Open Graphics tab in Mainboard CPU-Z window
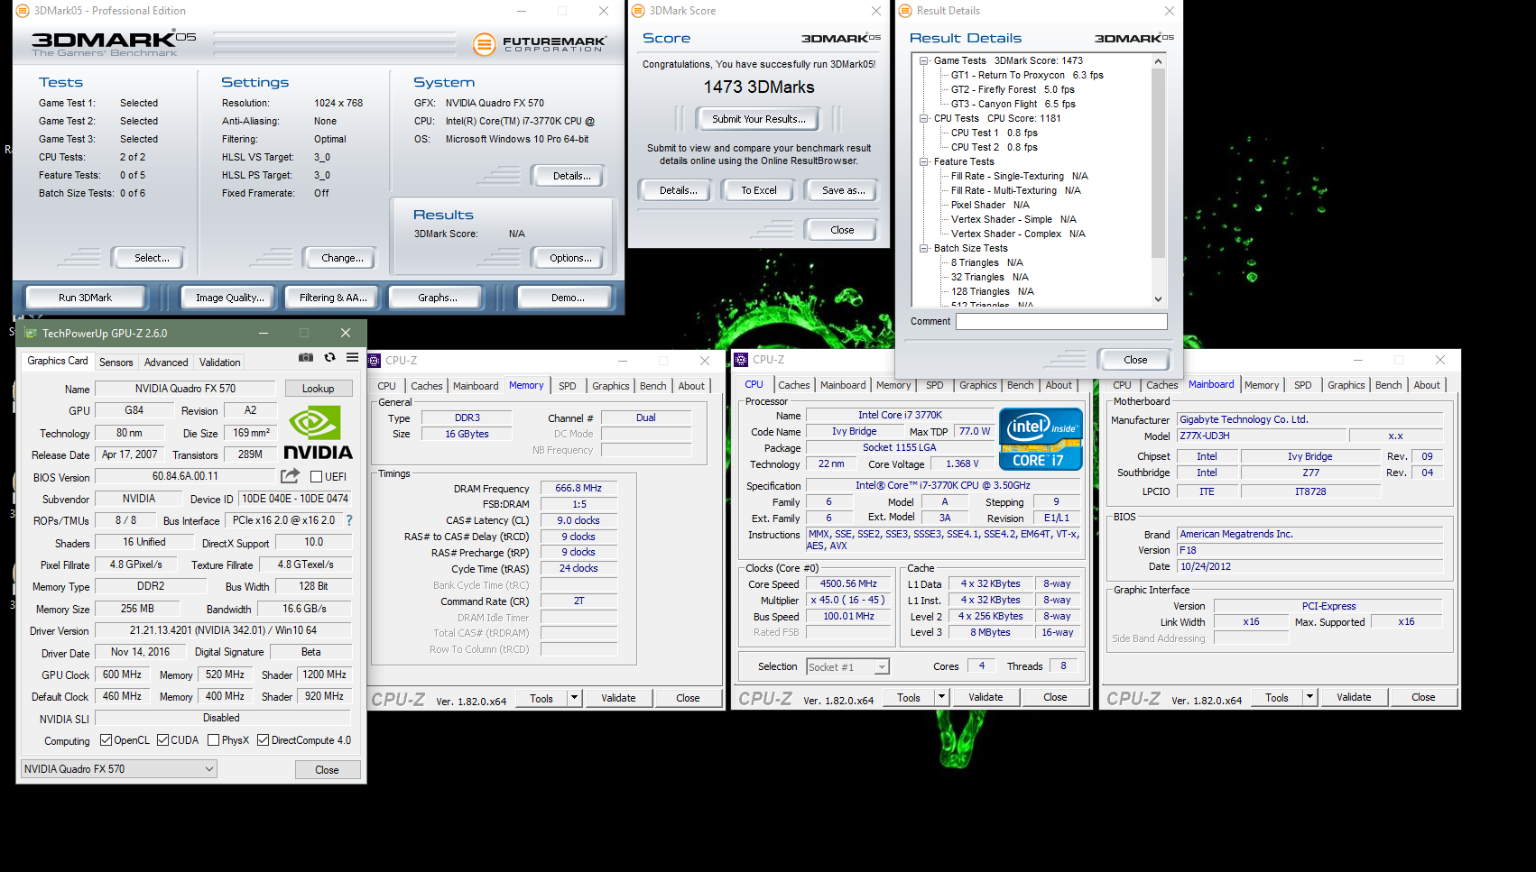The width and height of the screenshot is (1536, 872). [1346, 385]
